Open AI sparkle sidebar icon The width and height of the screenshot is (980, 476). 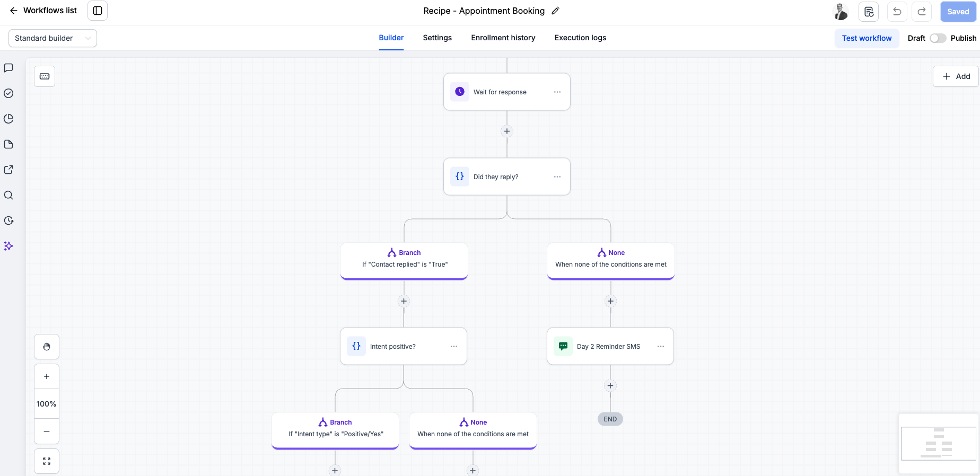click(x=8, y=246)
